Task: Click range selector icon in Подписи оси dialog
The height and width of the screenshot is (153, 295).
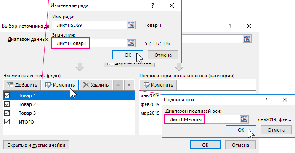Action: [245, 119]
